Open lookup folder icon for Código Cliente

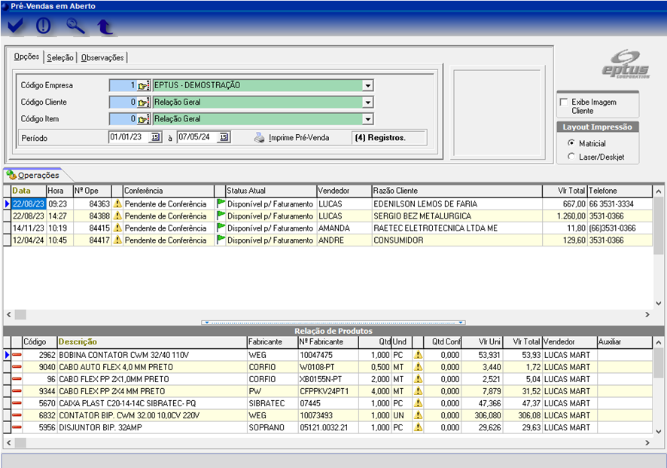[143, 102]
